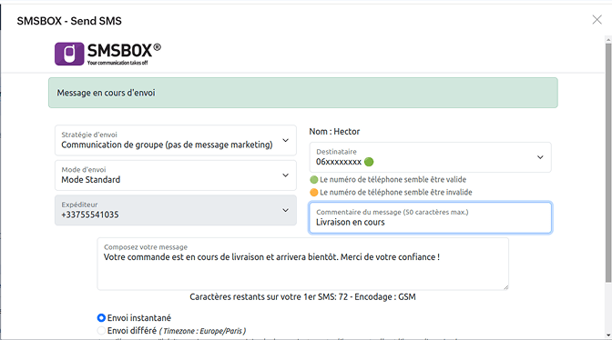This screenshot has height=340, width=612.
Task: Click the Composez votre message text area
Action: (x=303, y=264)
